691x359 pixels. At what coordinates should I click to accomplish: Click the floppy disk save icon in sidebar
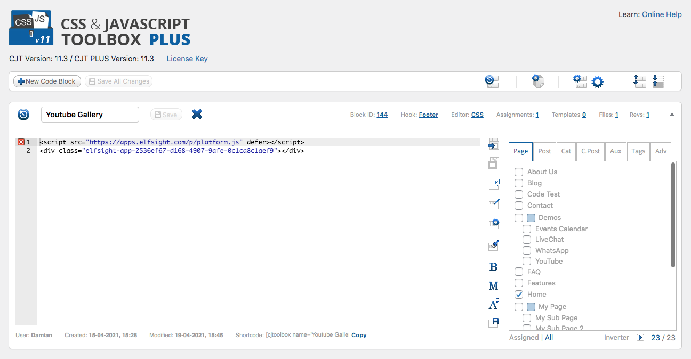pyautogui.click(x=494, y=322)
